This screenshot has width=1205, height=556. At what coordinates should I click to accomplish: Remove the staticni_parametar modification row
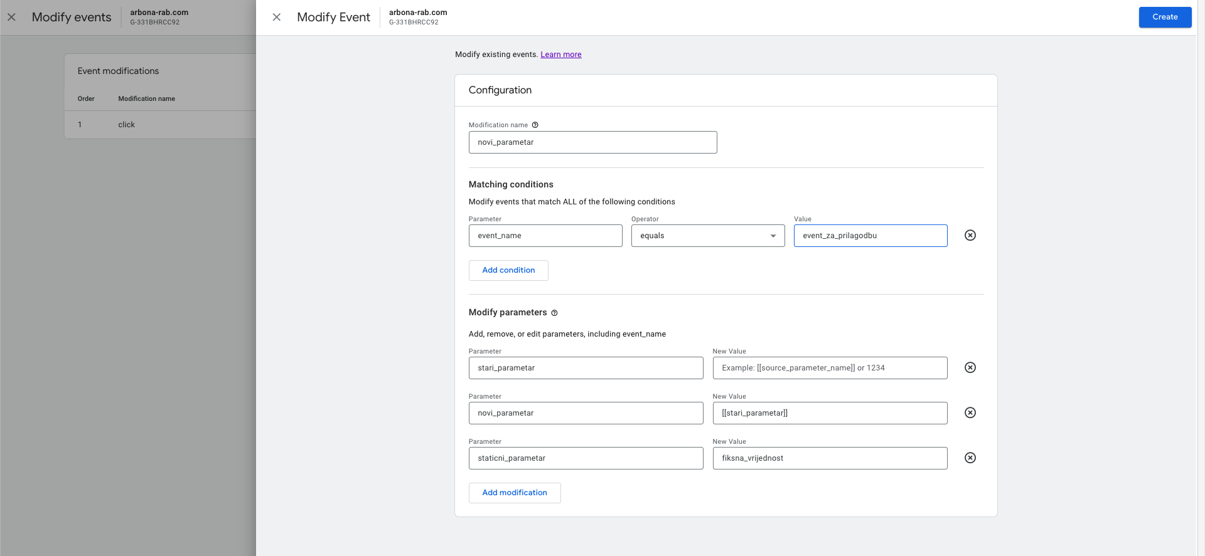pos(970,458)
